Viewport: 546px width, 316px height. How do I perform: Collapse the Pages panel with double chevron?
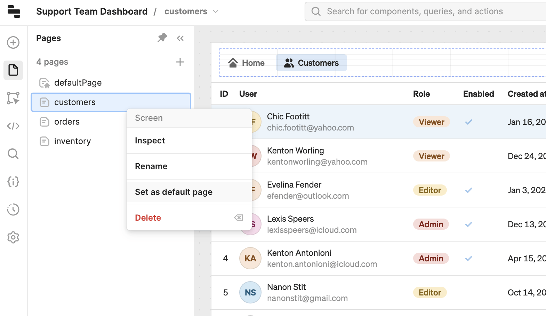(x=180, y=38)
